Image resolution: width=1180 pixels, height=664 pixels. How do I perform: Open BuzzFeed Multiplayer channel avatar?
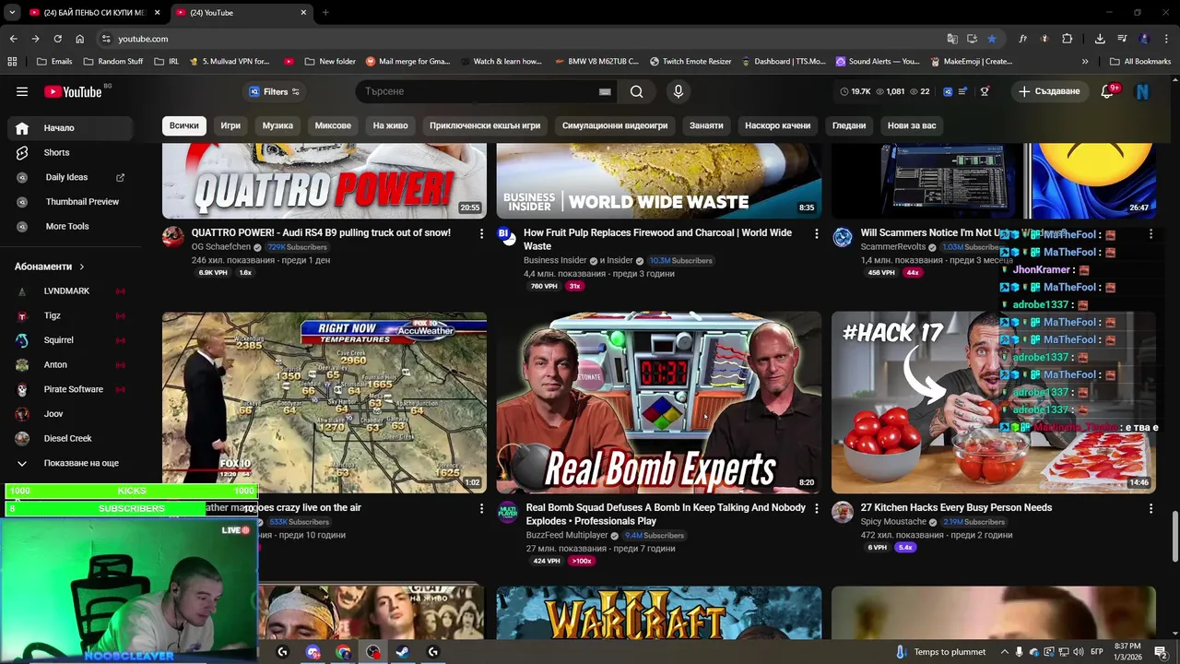[508, 513]
